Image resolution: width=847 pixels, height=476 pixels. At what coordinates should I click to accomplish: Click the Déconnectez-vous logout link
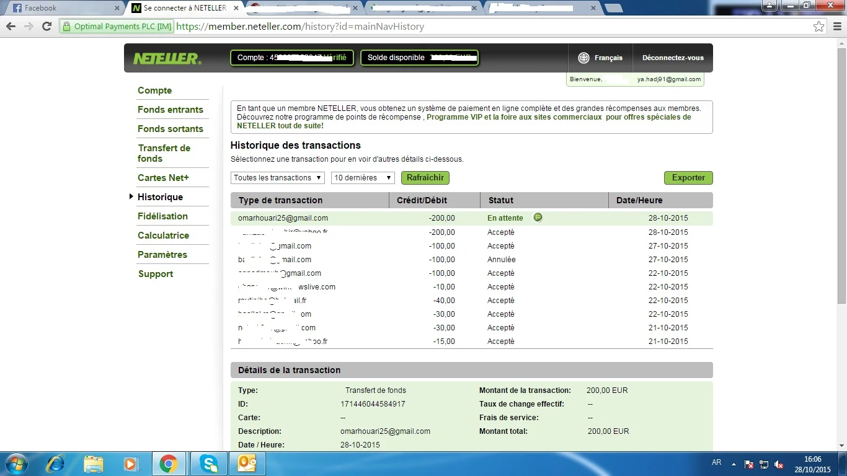coord(673,58)
